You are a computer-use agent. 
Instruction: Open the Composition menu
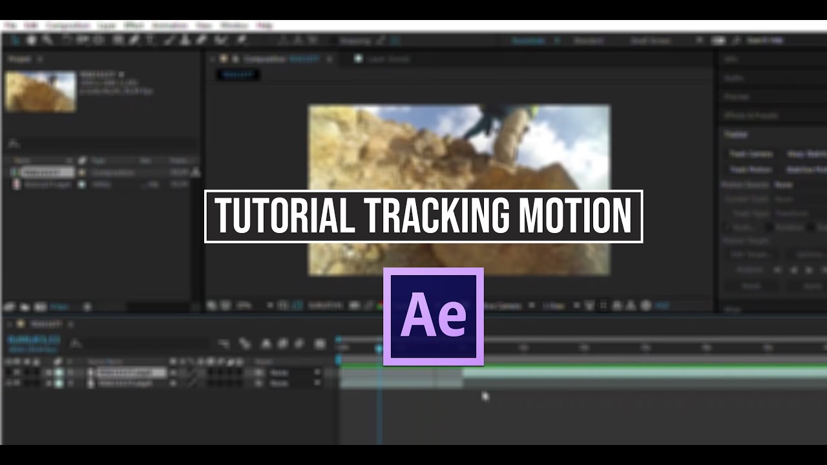click(68, 25)
